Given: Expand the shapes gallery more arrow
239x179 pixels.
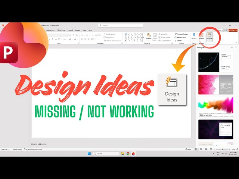Looking at the screenshot, I should click(143, 37).
